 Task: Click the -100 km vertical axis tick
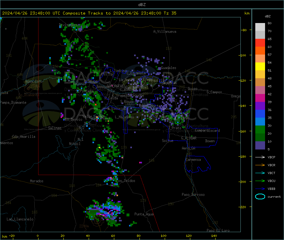click(243, 55)
